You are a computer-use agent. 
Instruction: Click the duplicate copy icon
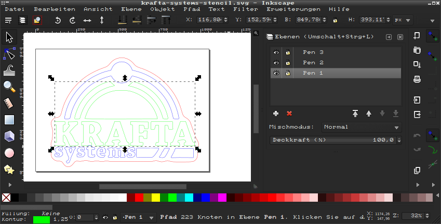pos(417,171)
